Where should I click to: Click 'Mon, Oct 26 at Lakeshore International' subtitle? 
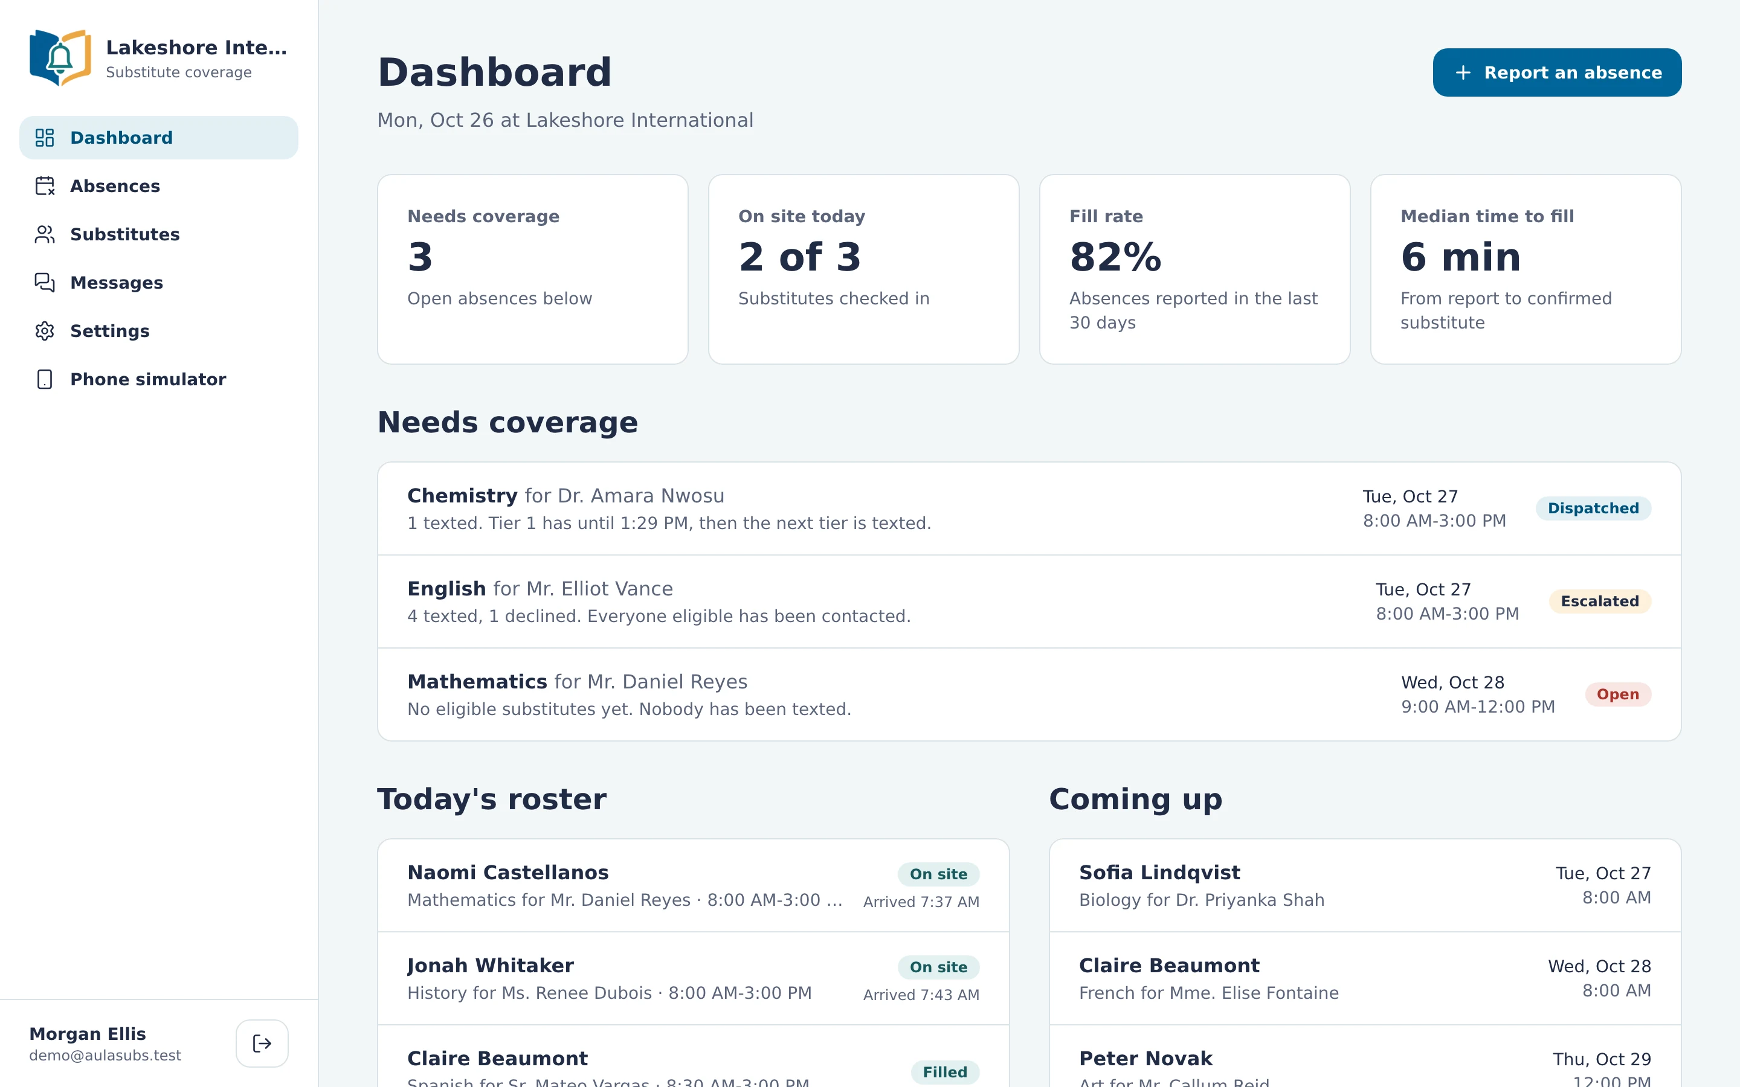pos(565,120)
